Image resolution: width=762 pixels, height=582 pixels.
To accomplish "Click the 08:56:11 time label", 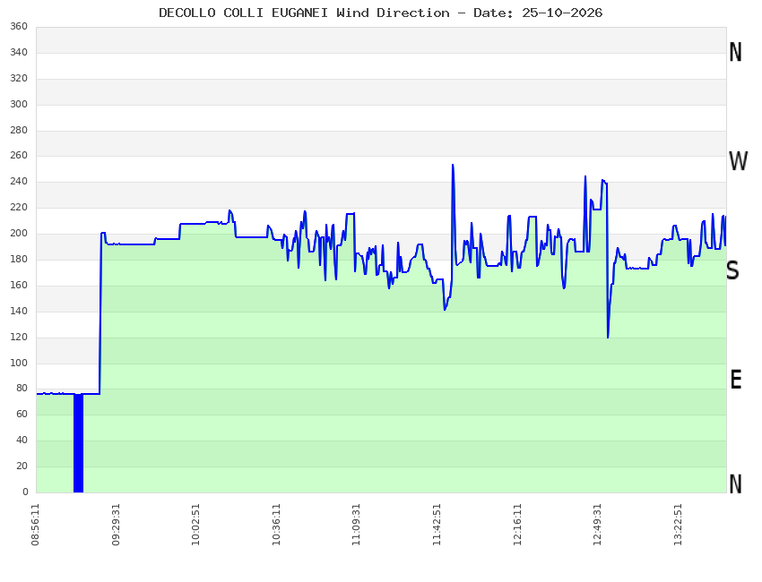I will 36,525.
